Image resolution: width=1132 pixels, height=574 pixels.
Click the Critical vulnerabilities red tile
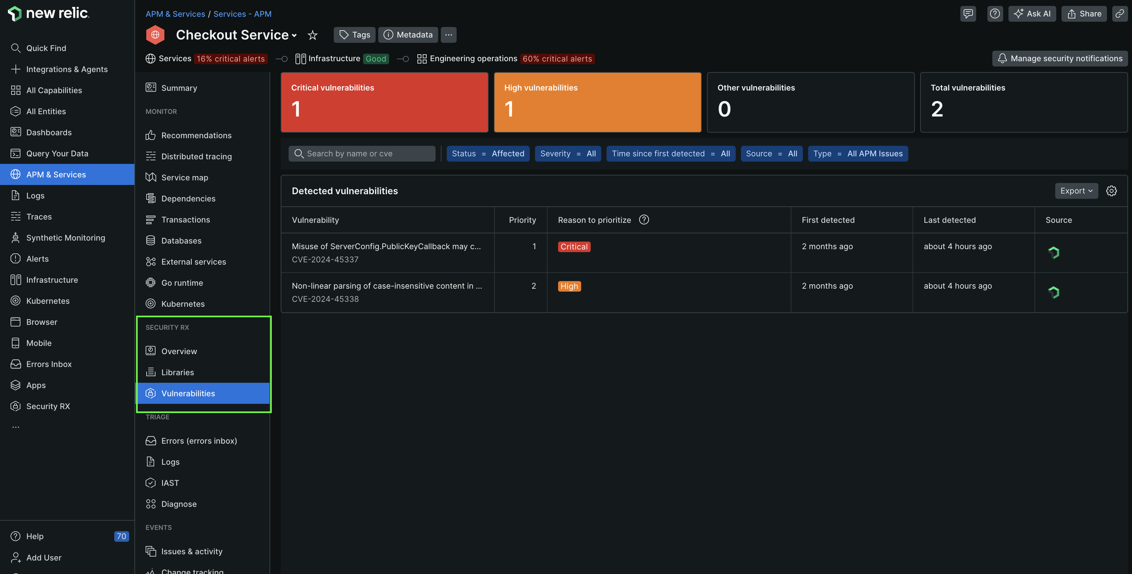tap(384, 102)
